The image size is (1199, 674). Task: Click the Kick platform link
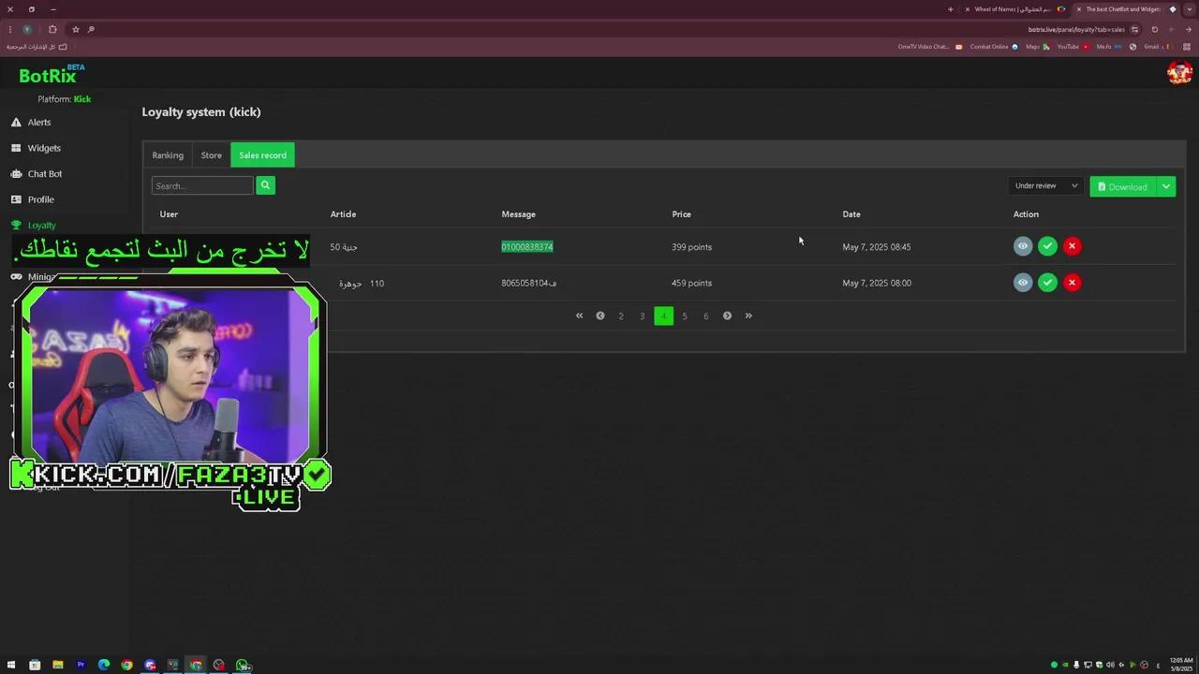point(82,99)
